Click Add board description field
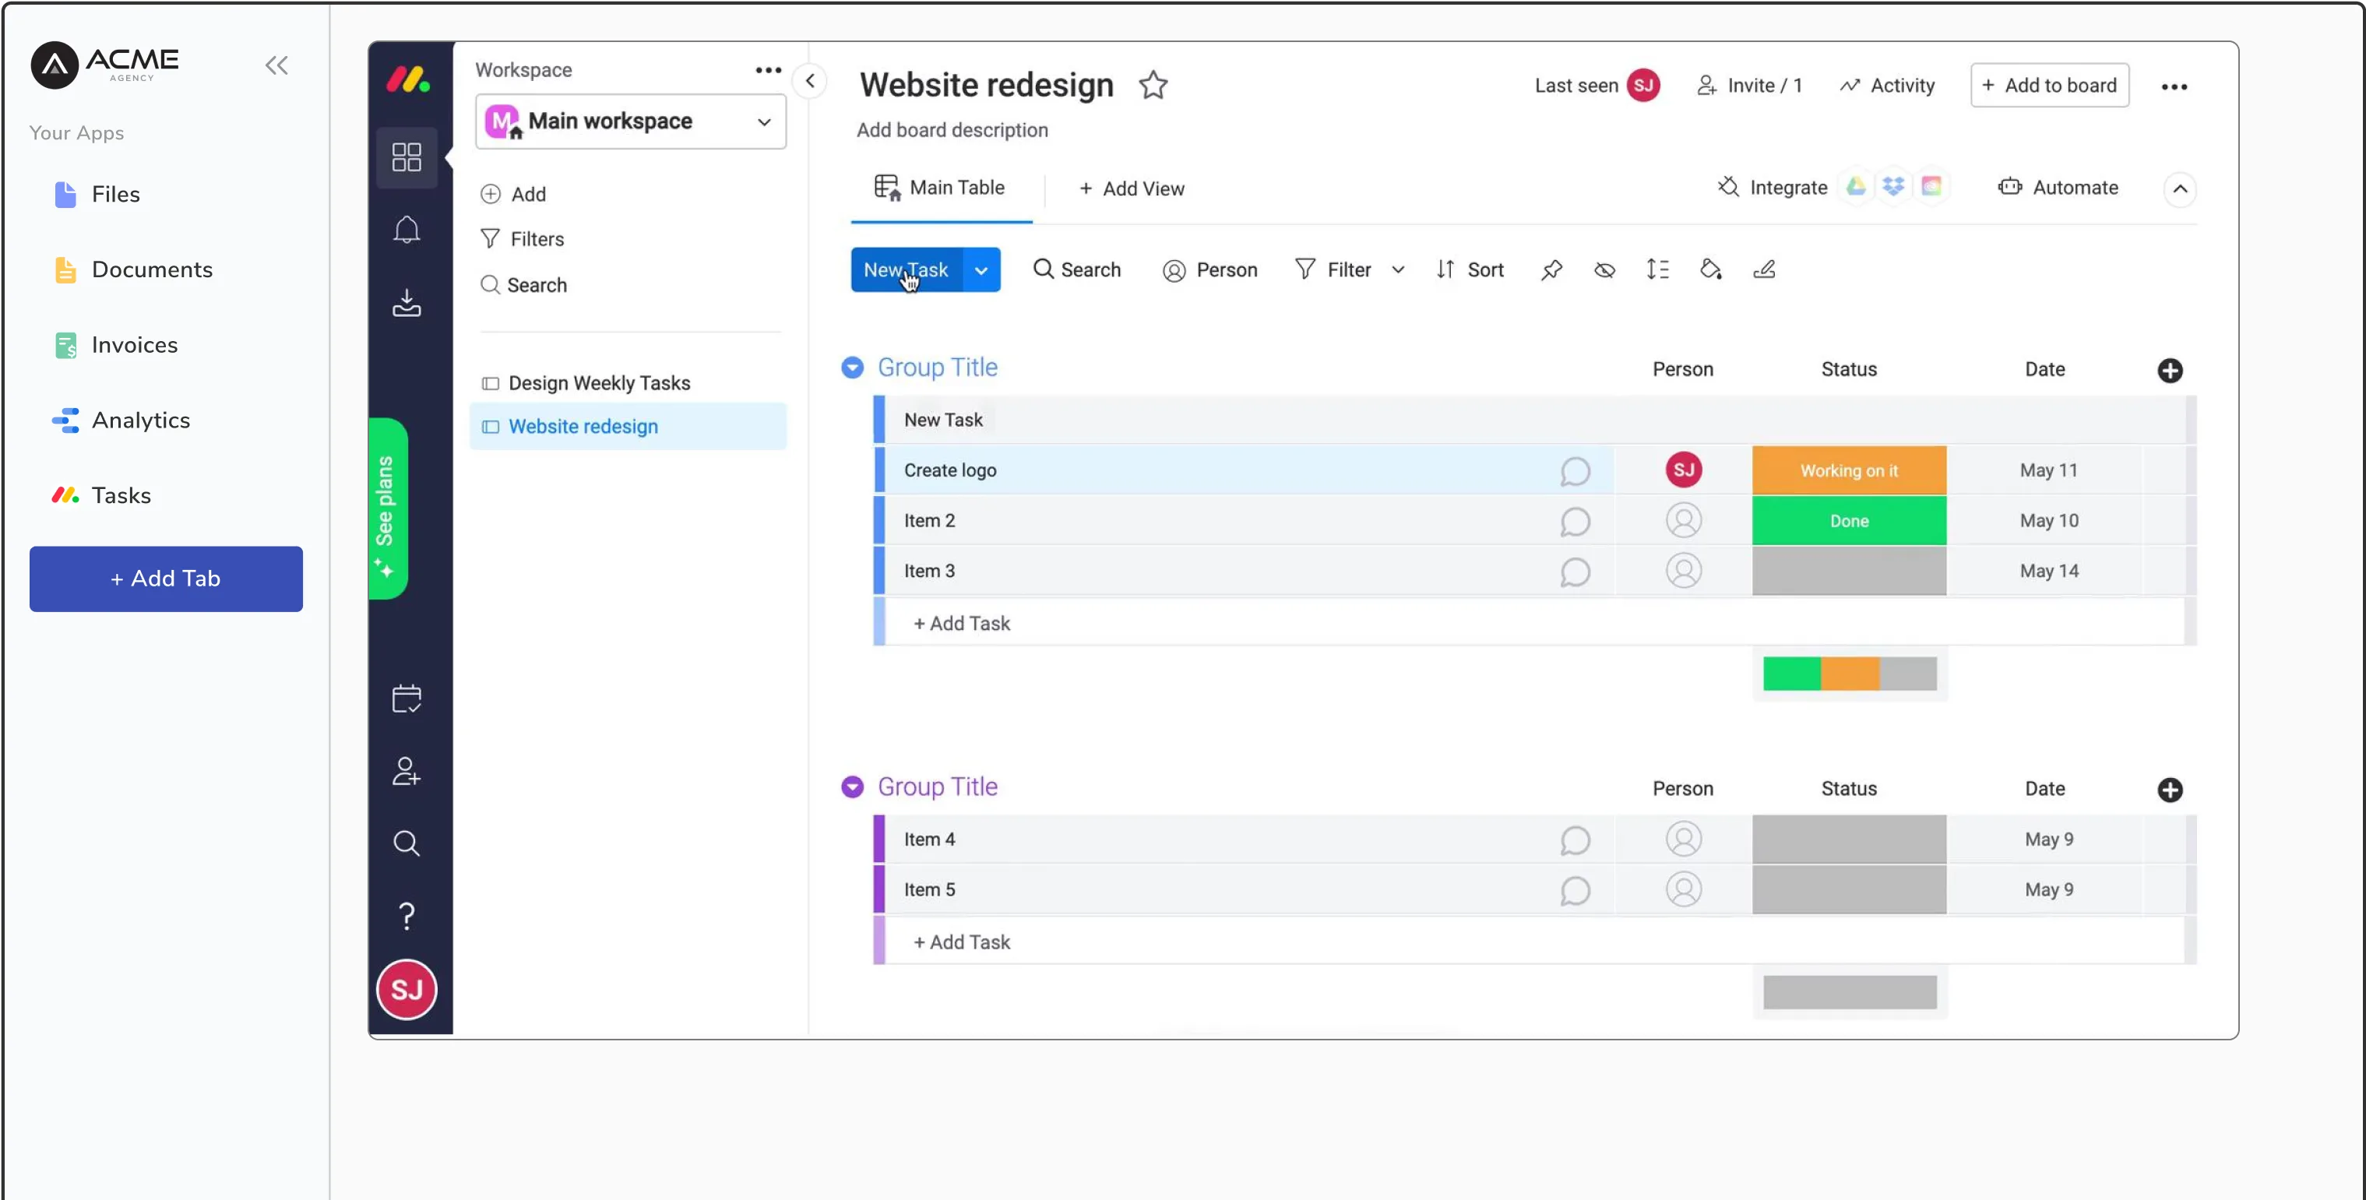This screenshot has height=1200, width=2366. [952, 130]
